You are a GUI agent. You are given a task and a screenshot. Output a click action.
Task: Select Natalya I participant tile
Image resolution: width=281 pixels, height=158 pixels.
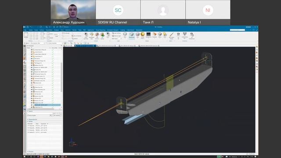(208, 12)
